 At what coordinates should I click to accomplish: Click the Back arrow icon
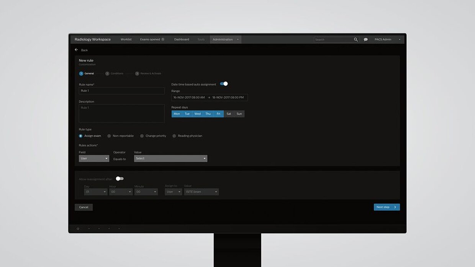(x=76, y=50)
